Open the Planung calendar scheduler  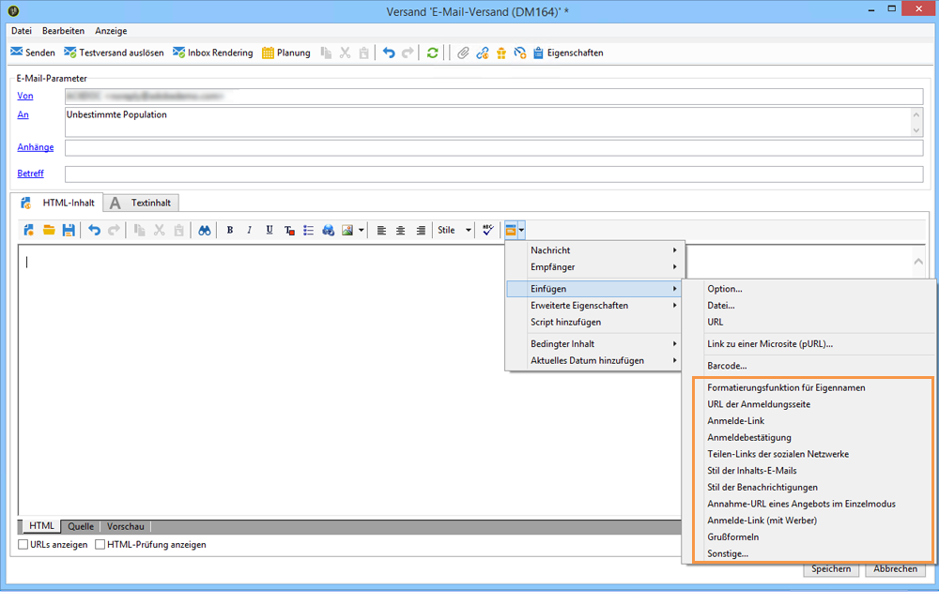click(x=285, y=53)
